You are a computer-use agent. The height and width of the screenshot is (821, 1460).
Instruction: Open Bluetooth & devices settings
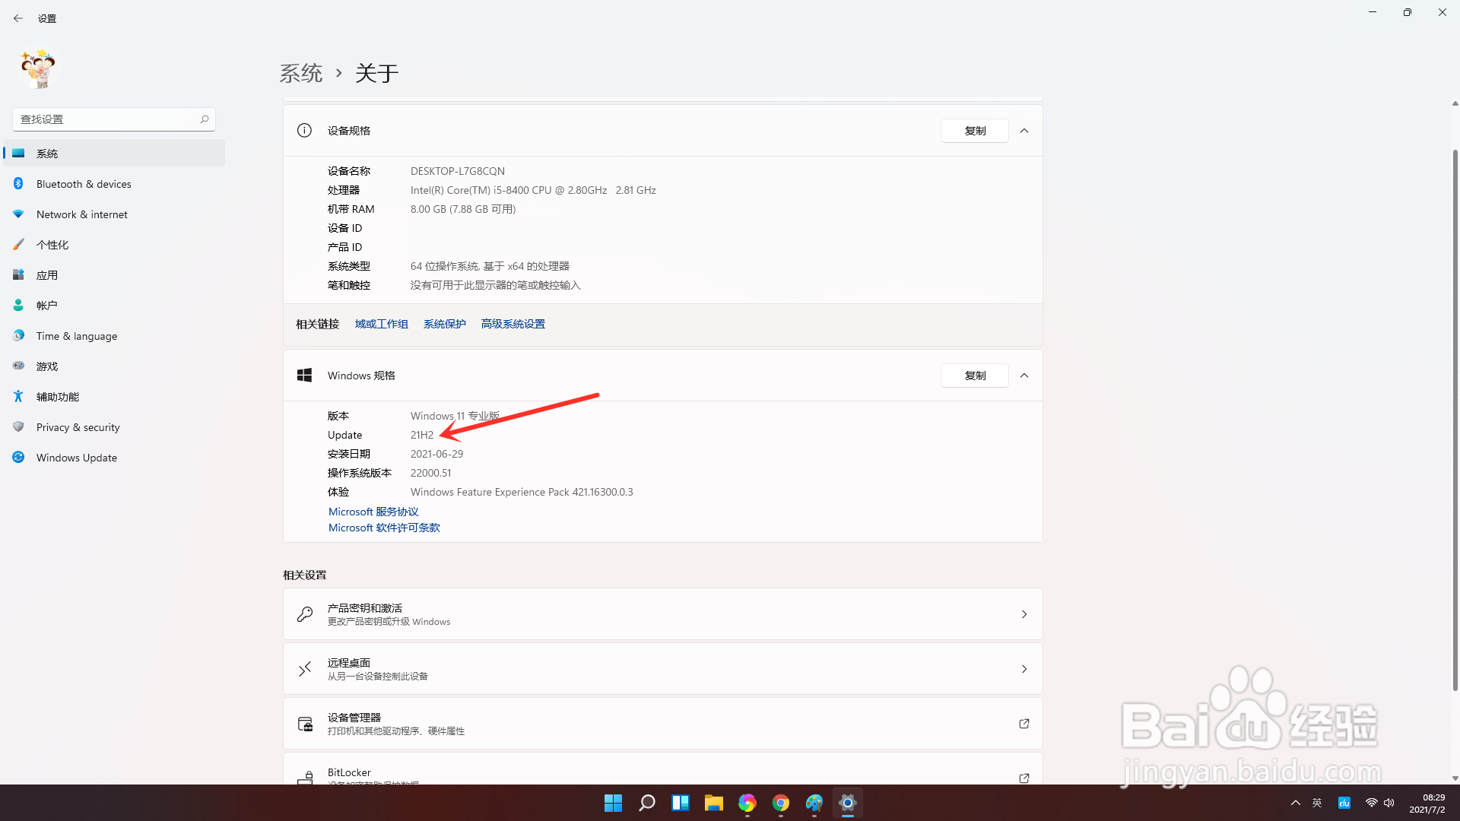click(84, 183)
